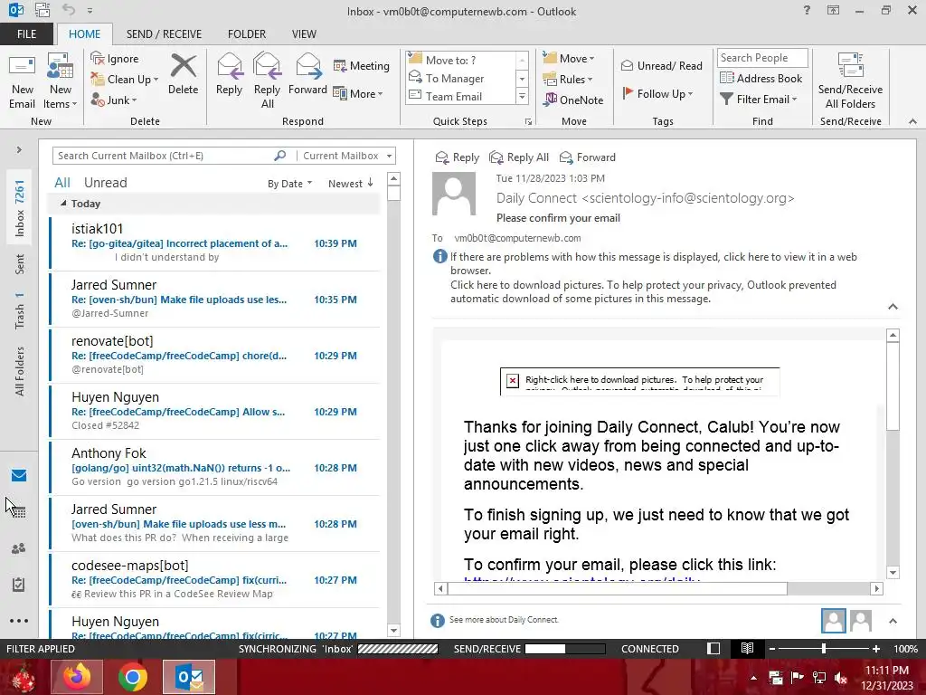Image resolution: width=926 pixels, height=695 pixels.
Task: Open the email from istiak101
Action: pyautogui.click(x=215, y=243)
